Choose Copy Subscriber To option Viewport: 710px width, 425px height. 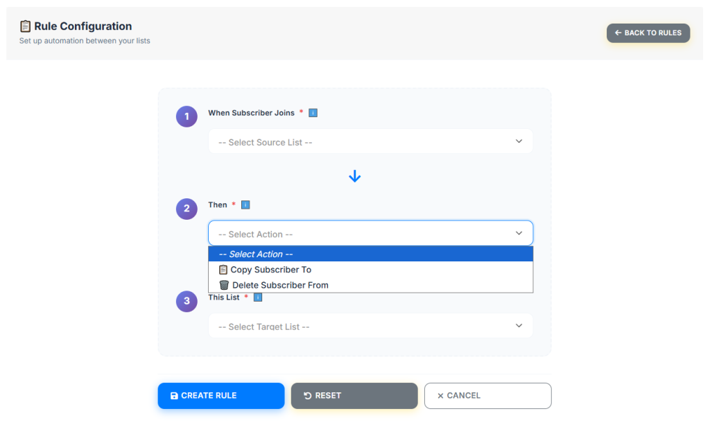tap(270, 270)
